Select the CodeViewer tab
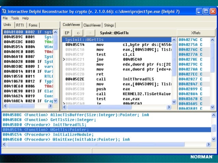The image size is (218, 163). (x=71, y=25)
